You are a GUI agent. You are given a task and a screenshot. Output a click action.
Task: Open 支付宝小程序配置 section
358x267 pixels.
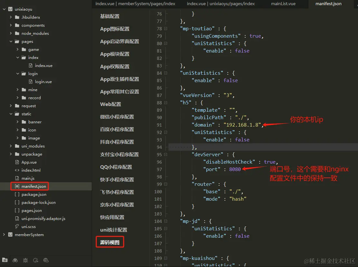(119, 154)
